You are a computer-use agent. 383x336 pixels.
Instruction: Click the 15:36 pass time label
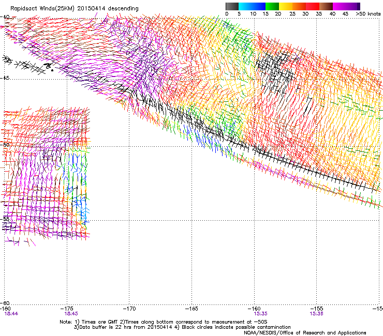coord(317,314)
